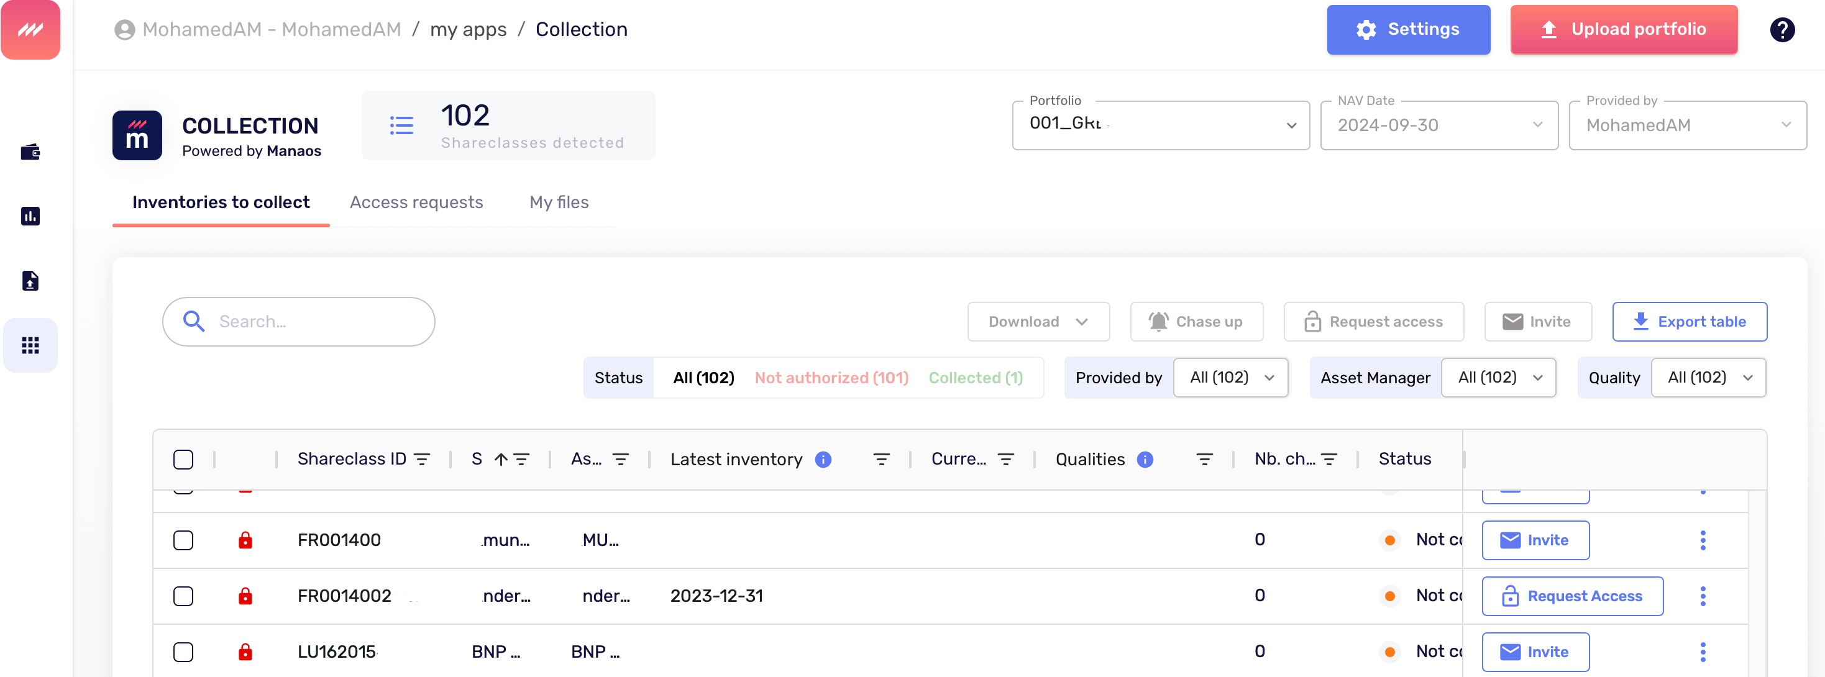This screenshot has width=1825, height=677.
Task: Open the NAV Date dropdown
Action: [x=1439, y=125]
